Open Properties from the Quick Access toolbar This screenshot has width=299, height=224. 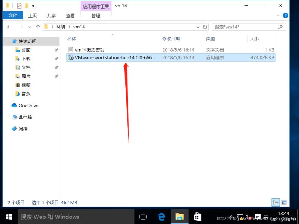tap(19, 5)
